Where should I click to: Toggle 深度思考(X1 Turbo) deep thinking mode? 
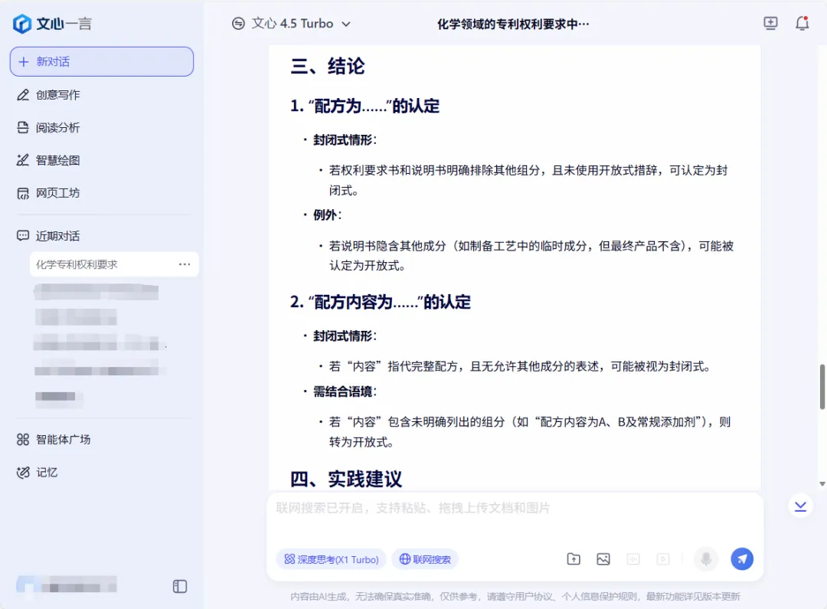331,559
